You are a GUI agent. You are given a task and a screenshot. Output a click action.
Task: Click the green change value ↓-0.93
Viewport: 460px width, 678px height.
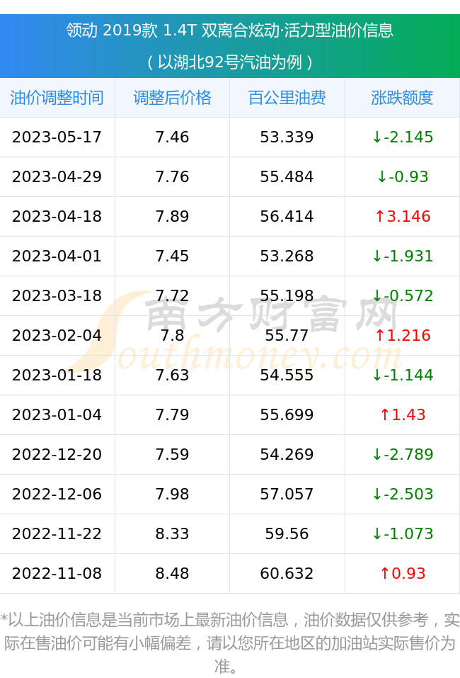point(403,177)
